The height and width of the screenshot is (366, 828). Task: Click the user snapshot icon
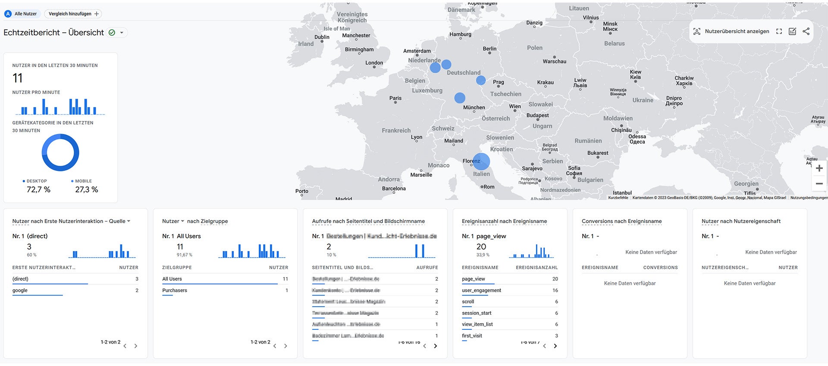[x=697, y=31]
